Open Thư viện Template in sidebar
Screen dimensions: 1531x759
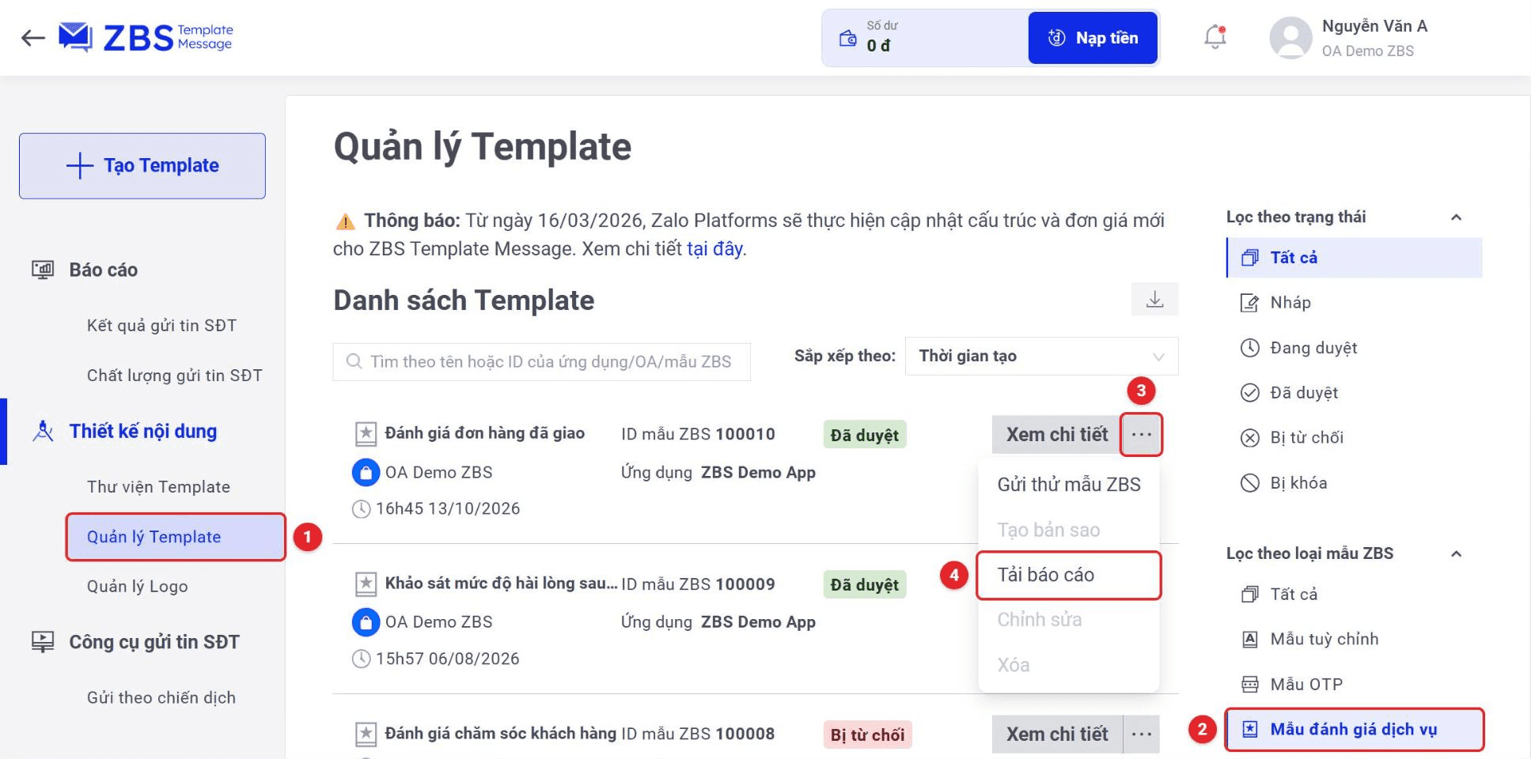pos(158,487)
